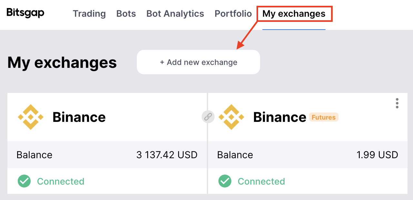Viewport: 413px width, 200px height.
Task: Click the Bitsgap logo
Action: coord(25,13)
